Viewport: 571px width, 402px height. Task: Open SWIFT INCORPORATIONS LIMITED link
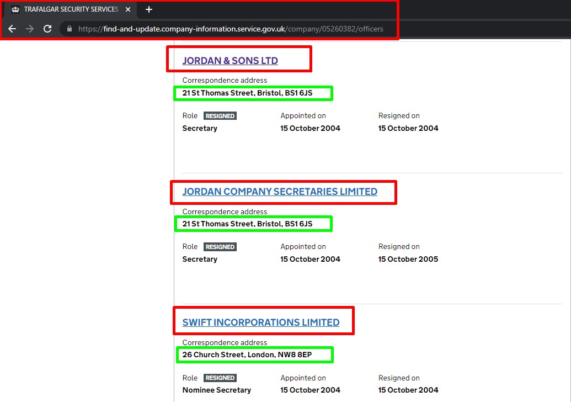coord(261,322)
